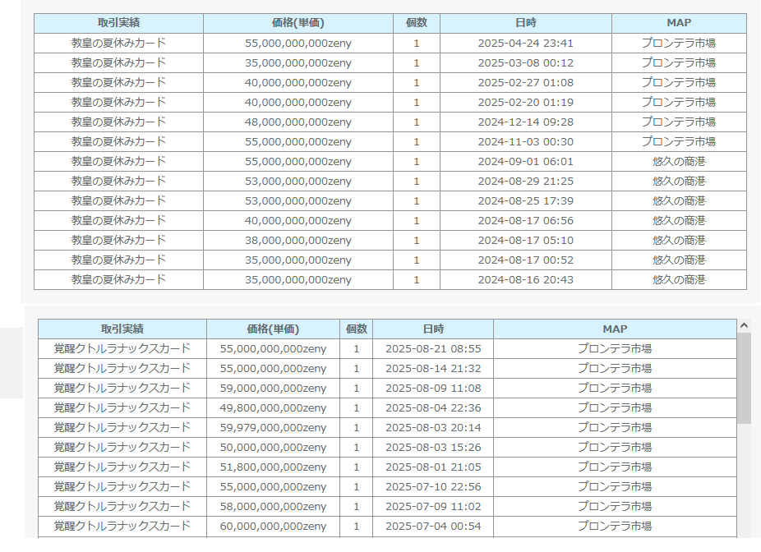Select date 2025-02-27 01:08
This screenshot has height=552, width=761.
point(526,82)
